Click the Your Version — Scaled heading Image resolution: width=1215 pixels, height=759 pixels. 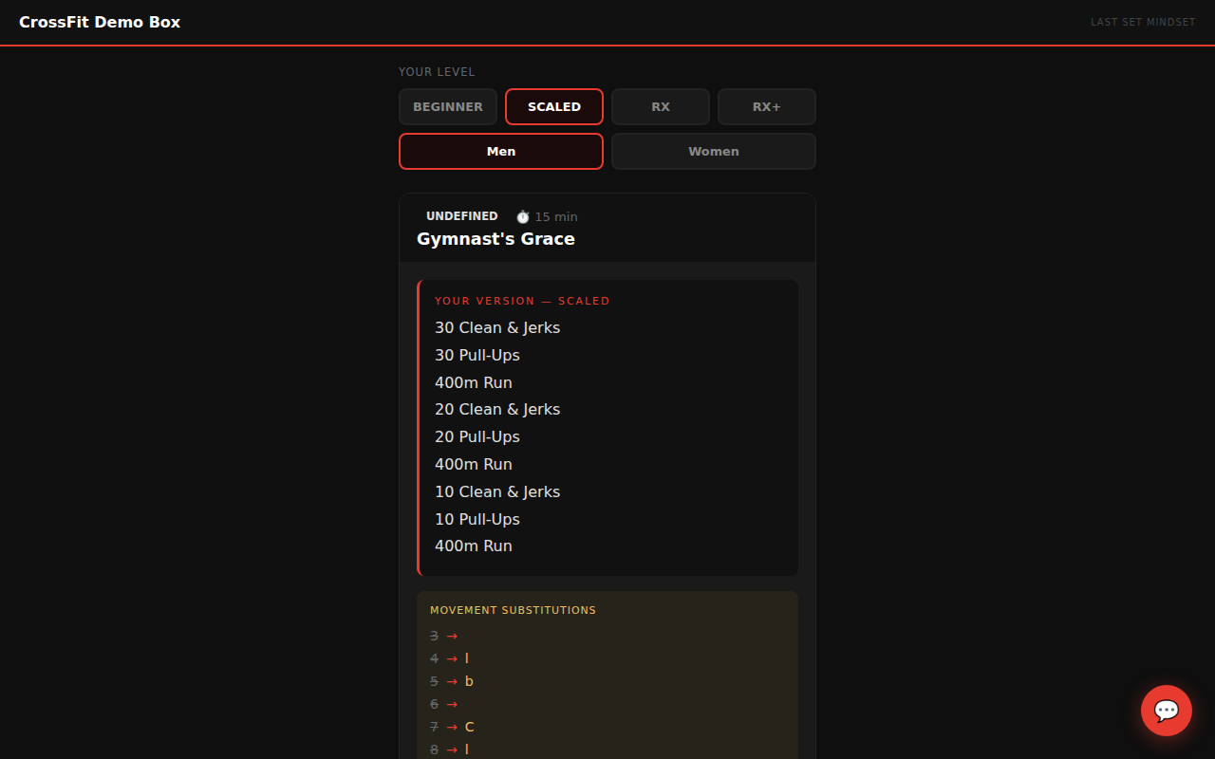[x=522, y=301]
